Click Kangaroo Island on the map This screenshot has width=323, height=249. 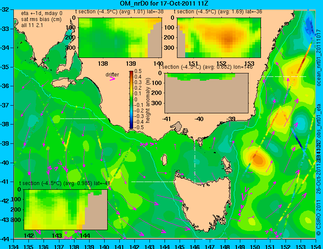(64, 83)
